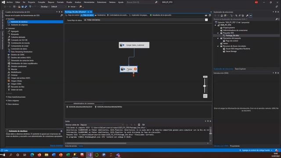Expand the Otros destinos group
Viewport: 281px width, 158px height.
[7, 104]
